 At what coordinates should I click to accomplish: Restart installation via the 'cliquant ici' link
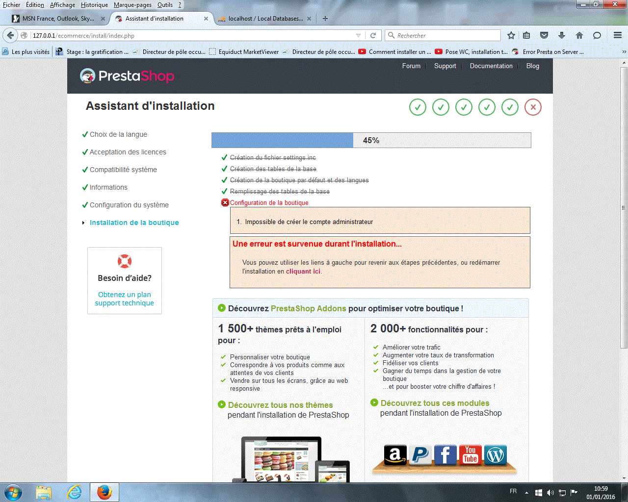click(x=303, y=271)
